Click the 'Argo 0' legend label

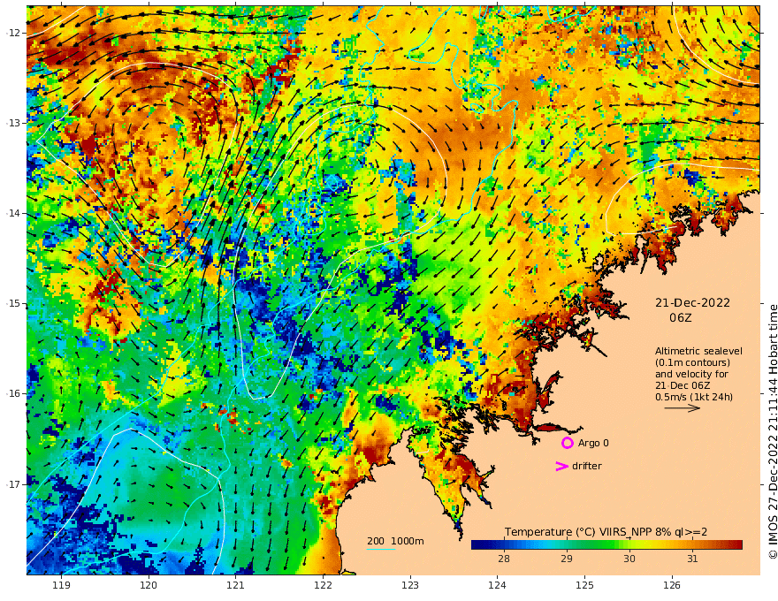point(593,444)
